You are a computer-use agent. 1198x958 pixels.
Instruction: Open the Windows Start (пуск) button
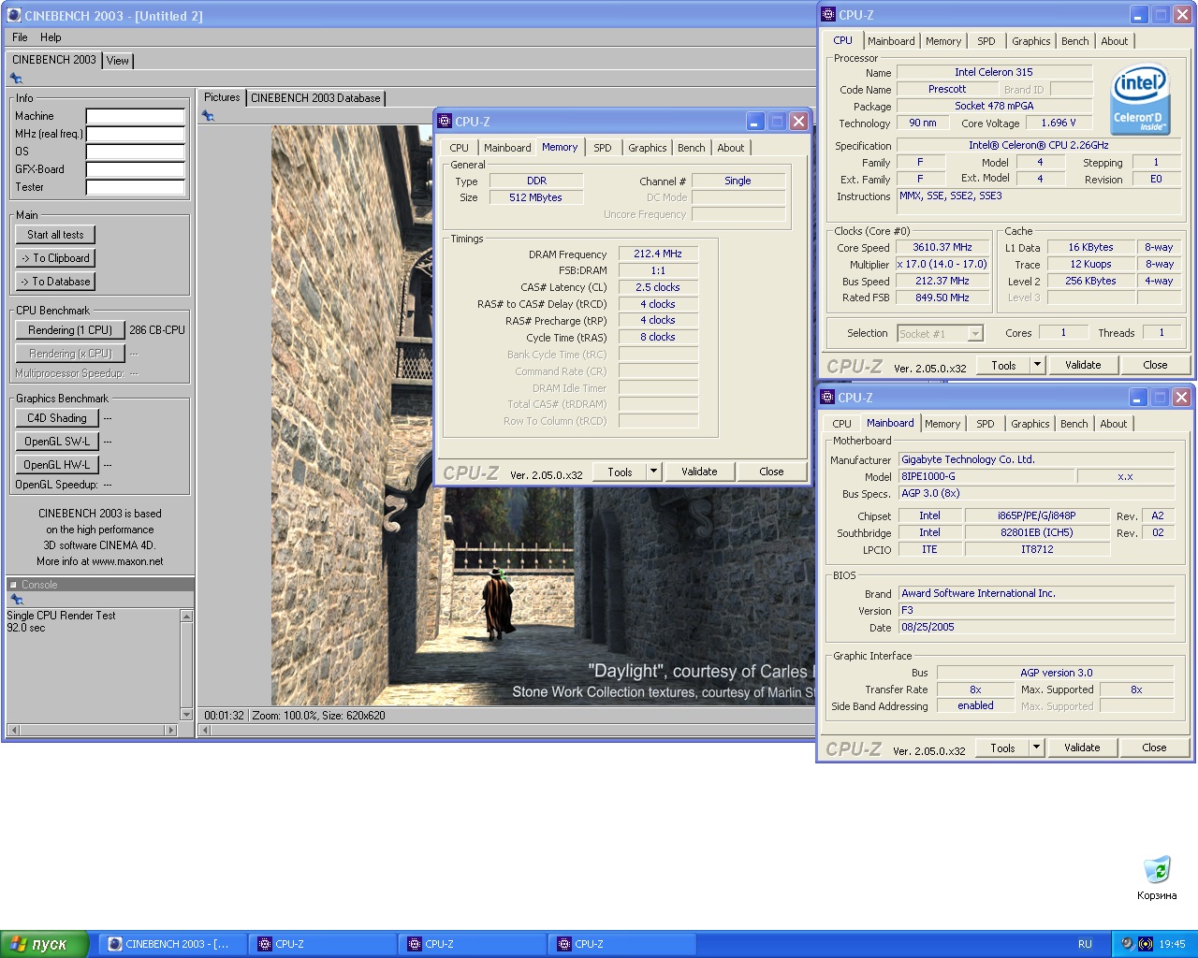pos(44,944)
